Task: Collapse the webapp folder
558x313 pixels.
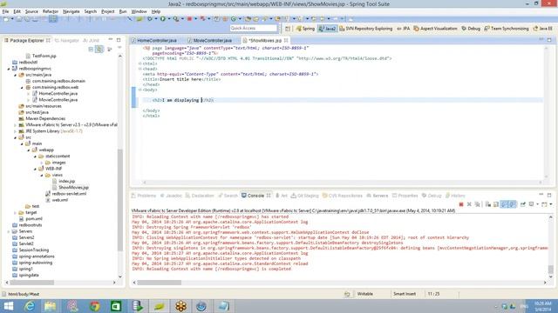Action: 29,150
